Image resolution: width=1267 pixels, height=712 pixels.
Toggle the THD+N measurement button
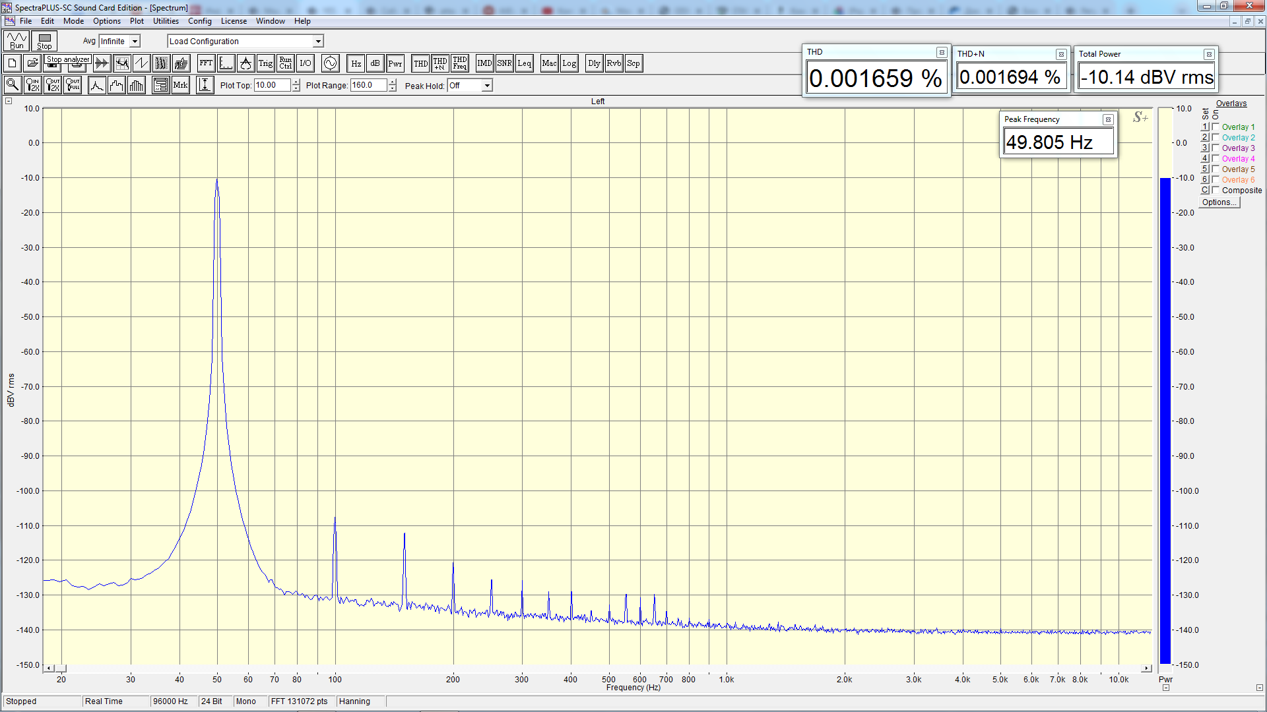pyautogui.click(x=440, y=63)
